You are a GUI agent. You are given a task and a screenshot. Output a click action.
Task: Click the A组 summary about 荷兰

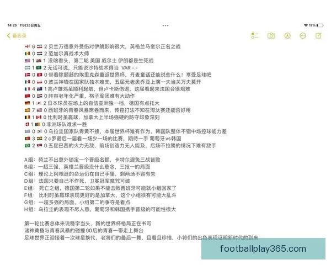coord(92,160)
